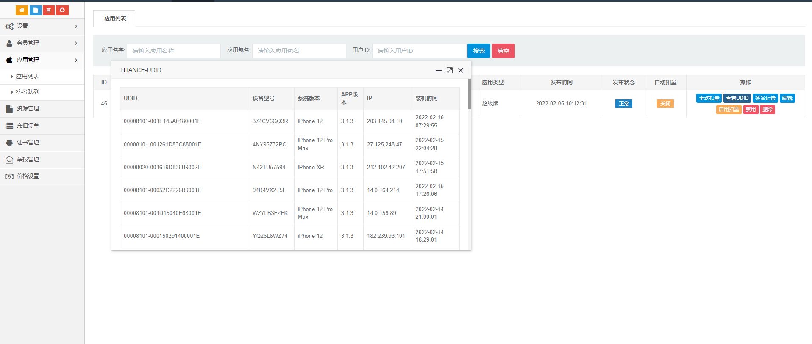
Task: Open 资源管理 in the sidebar
Action: click(x=42, y=109)
